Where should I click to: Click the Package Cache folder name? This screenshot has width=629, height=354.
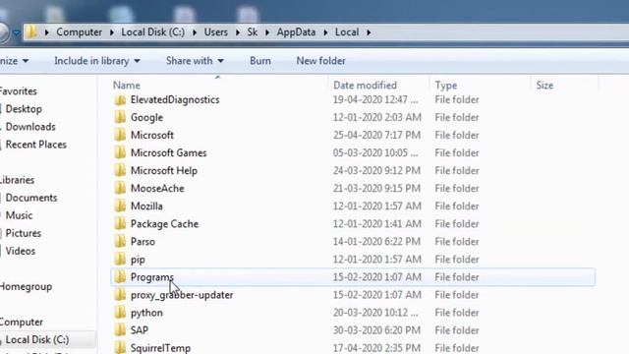coord(164,224)
